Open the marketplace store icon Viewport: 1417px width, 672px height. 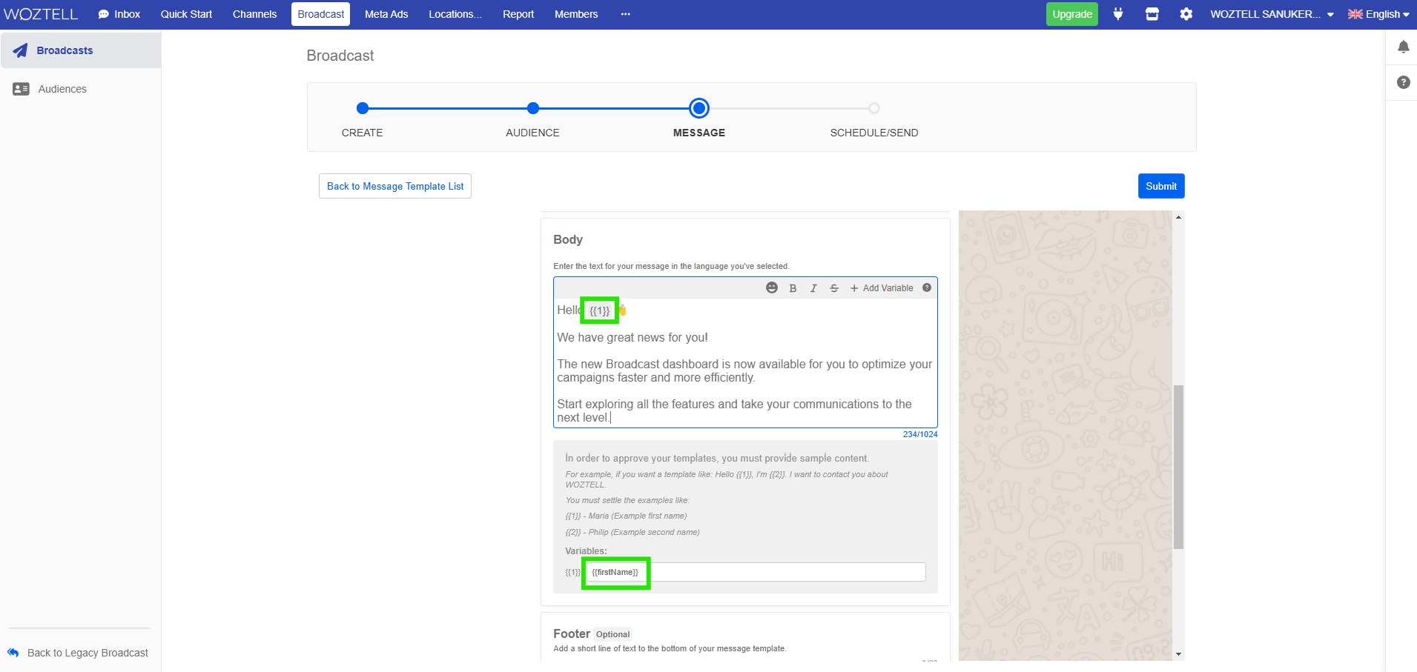pos(1152,13)
